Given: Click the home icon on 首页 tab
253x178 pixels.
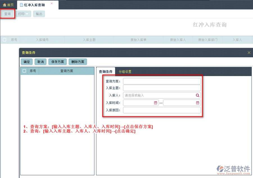Looking at the screenshot, I should click(x=4, y=5).
